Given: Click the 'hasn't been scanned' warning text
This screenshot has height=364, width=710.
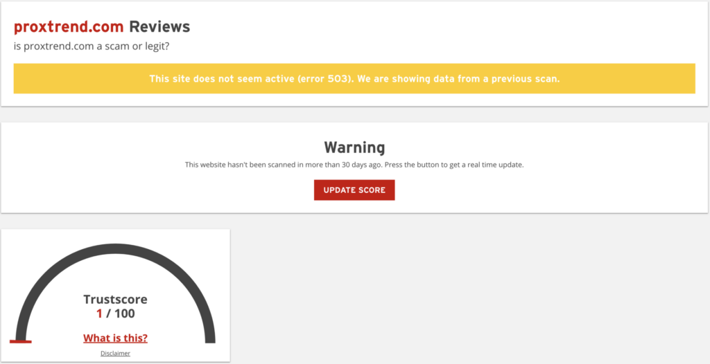Looking at the screenshot, I should point(354,165).
